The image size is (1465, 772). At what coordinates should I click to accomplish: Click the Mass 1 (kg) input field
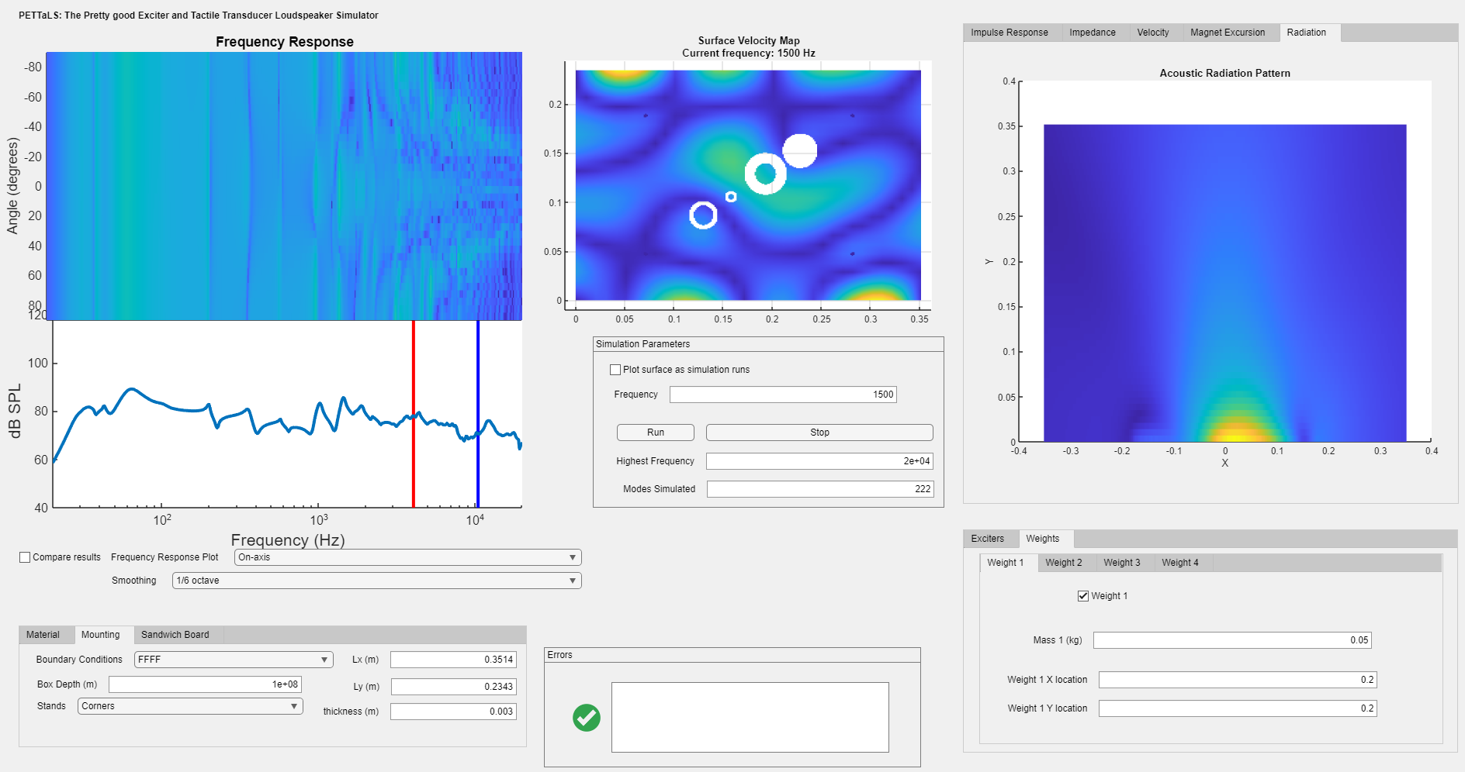[x=1232, y=640]
